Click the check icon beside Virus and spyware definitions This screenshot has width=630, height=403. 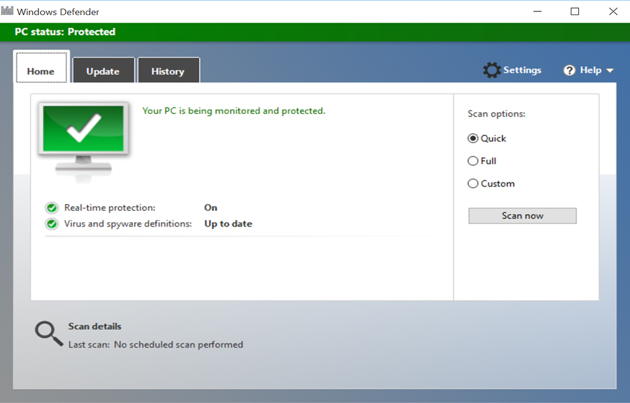pyautogui.click(x=51, y=224)
